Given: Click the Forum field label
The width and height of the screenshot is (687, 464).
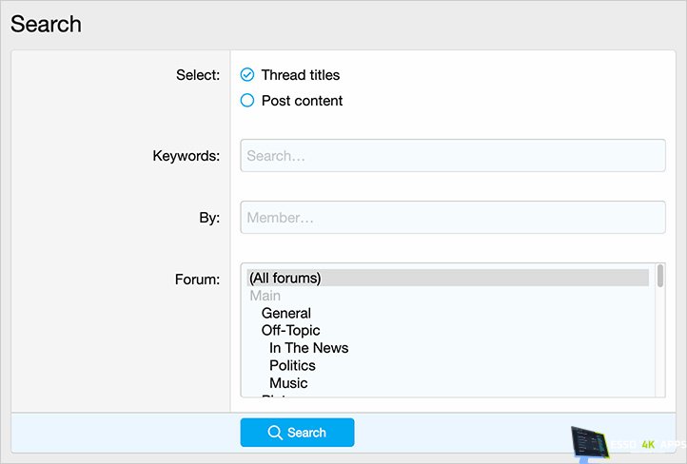Looking at the screenshot, I should (x=197, y=280).
